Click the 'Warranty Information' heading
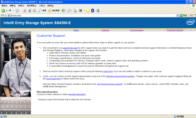Viewport: 196px width, 118px height. [47, 92]
